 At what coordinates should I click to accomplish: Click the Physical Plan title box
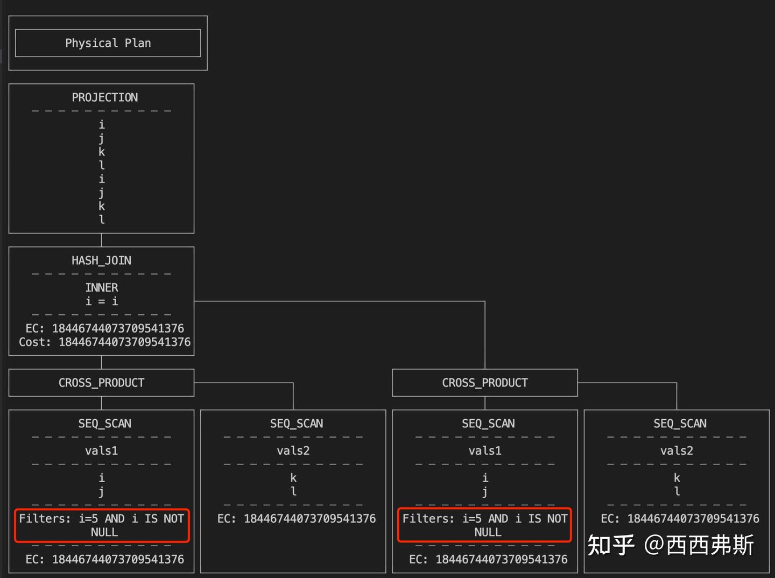click(108, 43)
